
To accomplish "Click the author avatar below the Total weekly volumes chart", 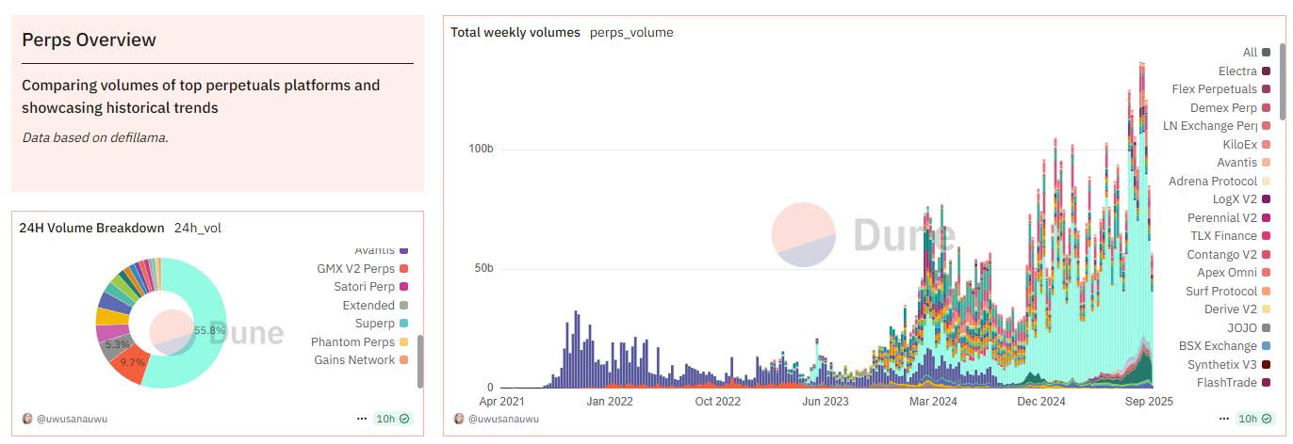I will click(x=458, y=419).
